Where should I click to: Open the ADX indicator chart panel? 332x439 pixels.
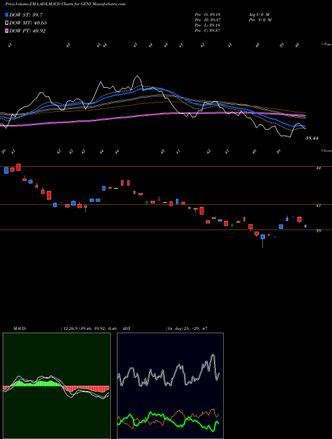(x=170, y=386)
